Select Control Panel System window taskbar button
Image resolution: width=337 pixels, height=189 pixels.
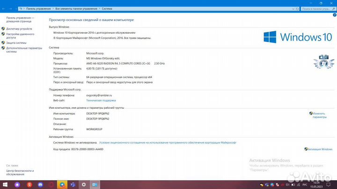[95, 184]
